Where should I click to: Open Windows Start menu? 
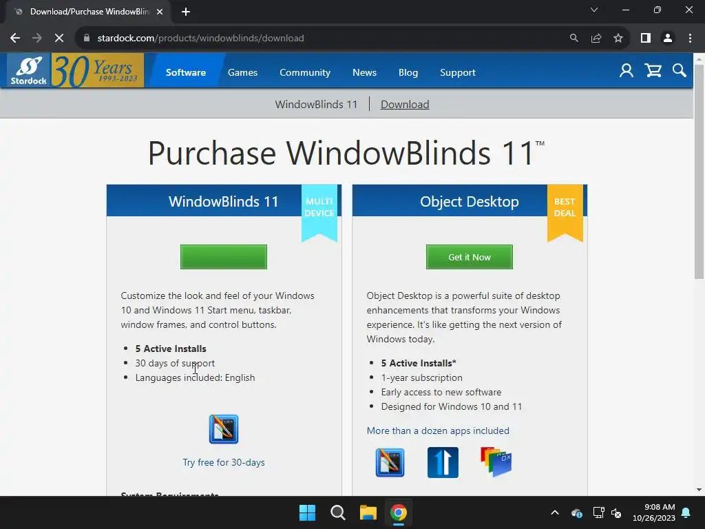[308, 512]
